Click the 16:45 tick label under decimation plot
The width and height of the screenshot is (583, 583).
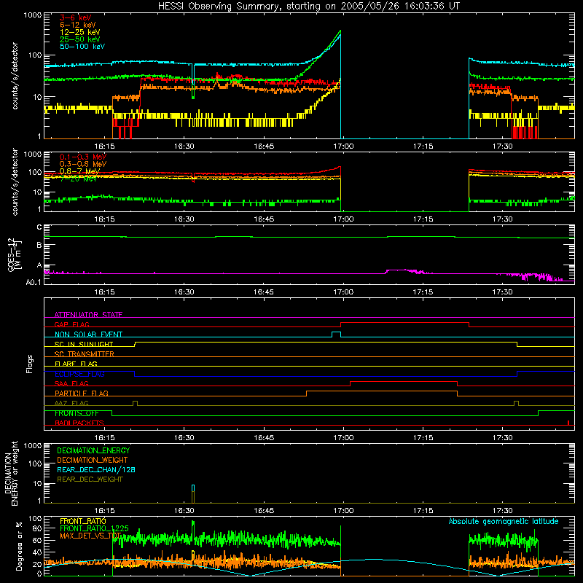(x=264, y=511)
